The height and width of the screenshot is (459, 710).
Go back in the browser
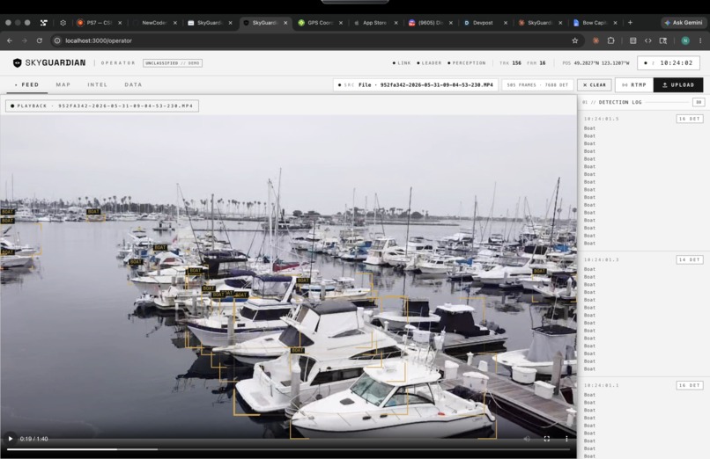click(10, 40)
